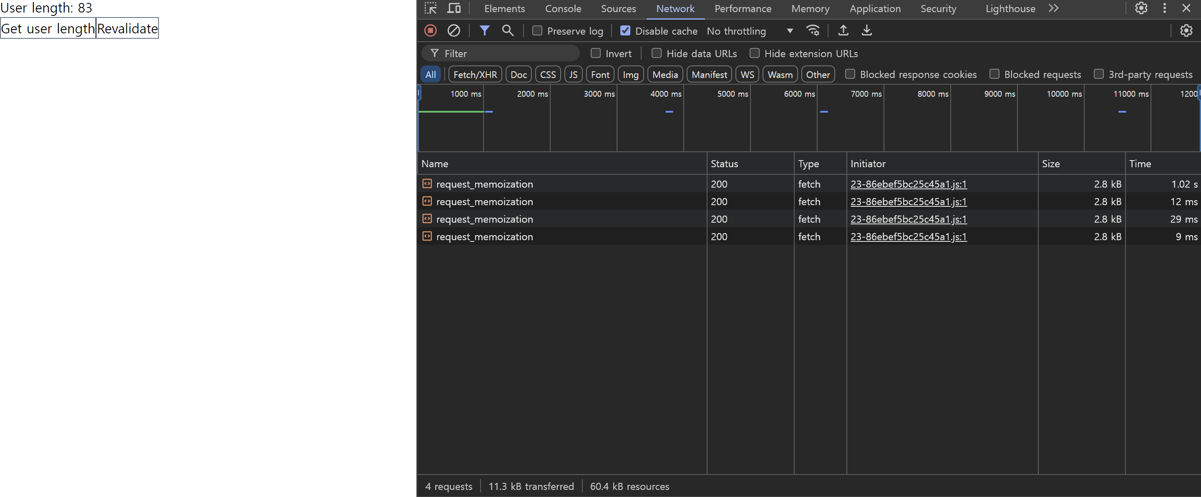Select the Fetch/XHR request type filter
The height and width of the screenshot is (497, 1201).
click(x=475, y=75)
